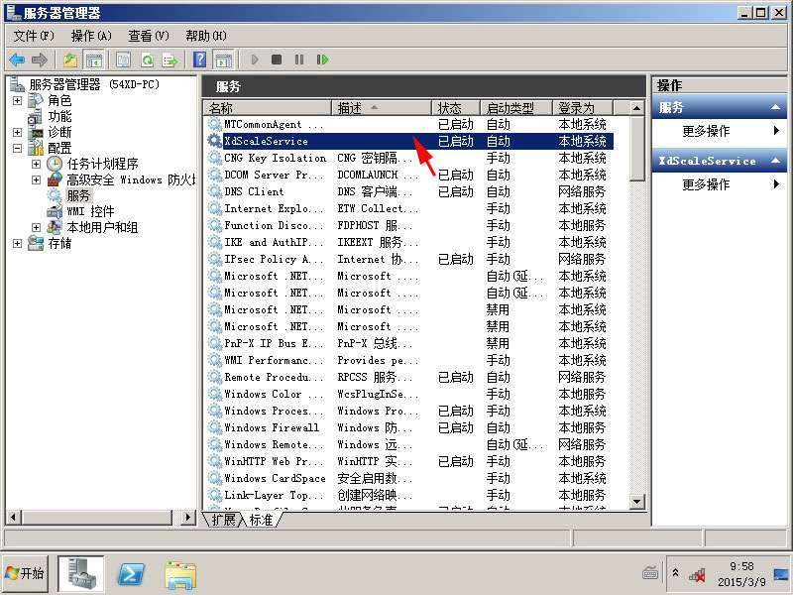Click the Properties toolbar icon
This screenshot has height=595, width=793.
(124, 59)
